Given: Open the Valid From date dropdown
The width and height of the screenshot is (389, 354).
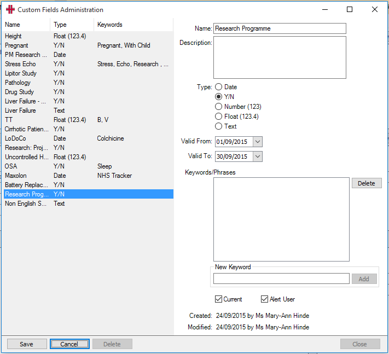Looking at the screenshot, I should (258, 142).
